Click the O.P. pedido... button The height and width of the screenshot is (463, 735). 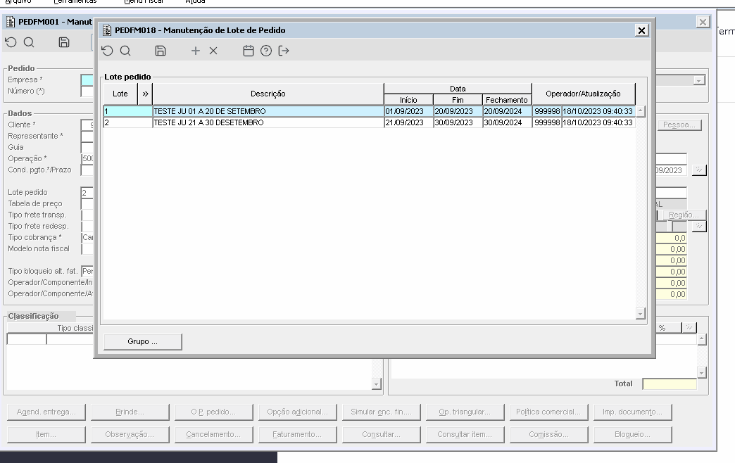tap(213, 412)
